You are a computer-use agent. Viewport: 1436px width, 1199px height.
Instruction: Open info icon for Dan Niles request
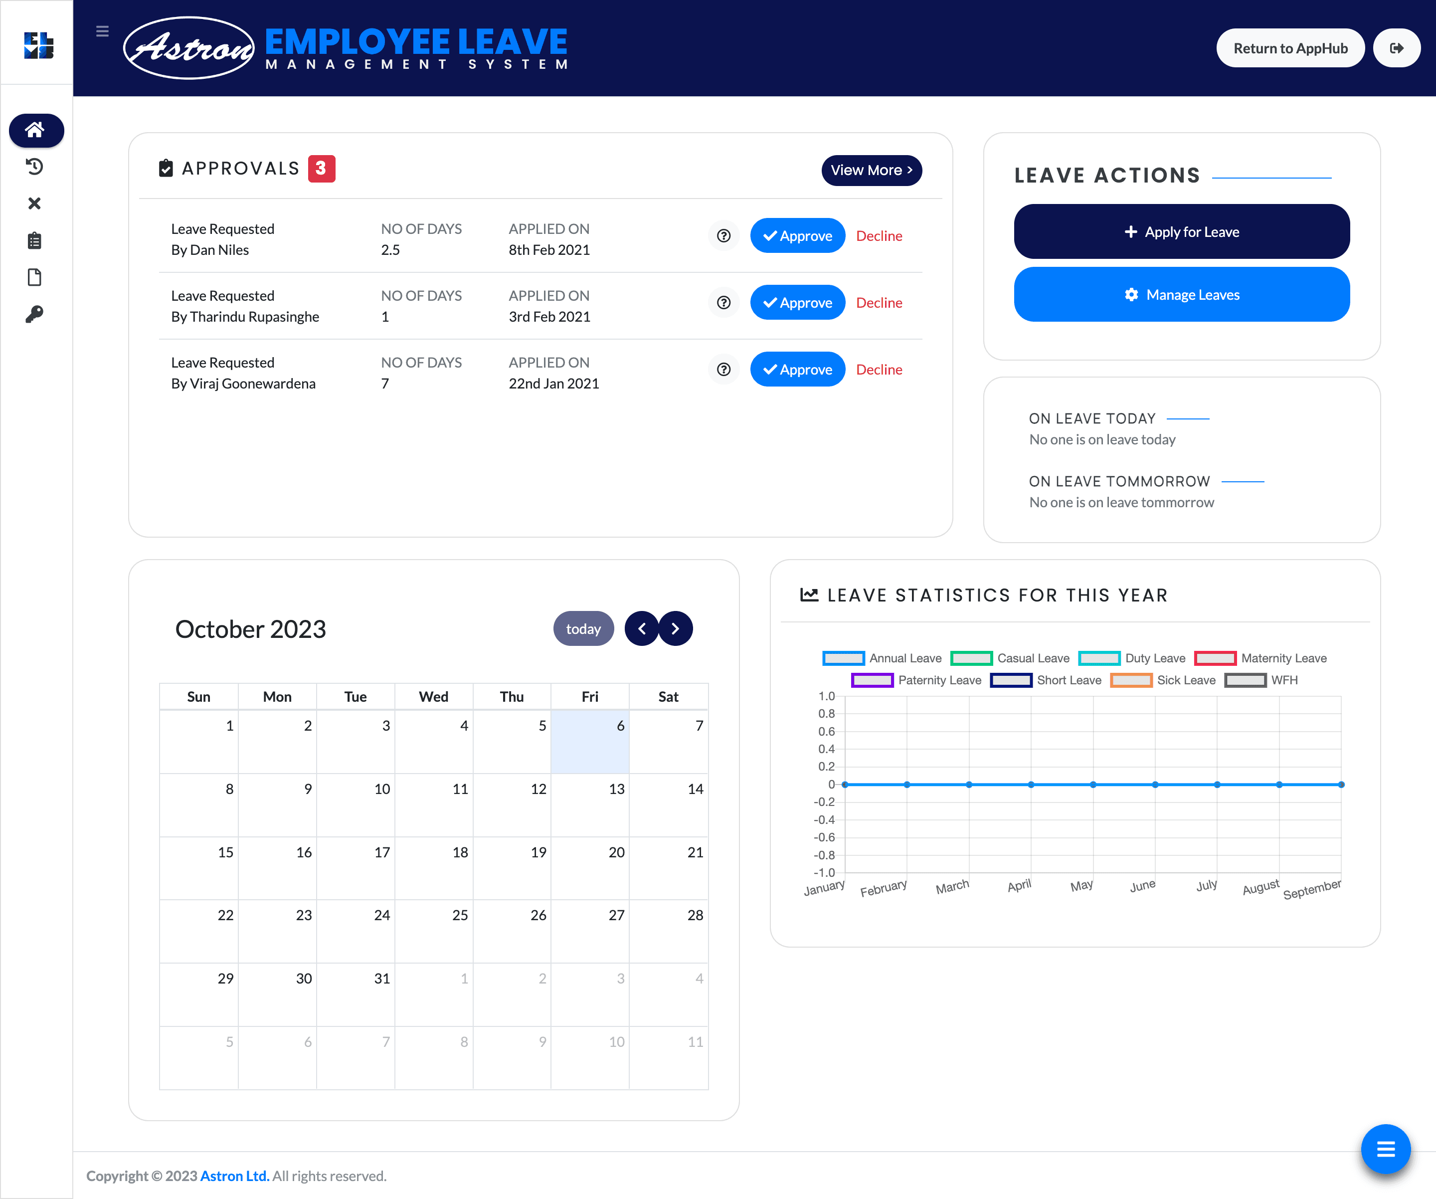click(x=723, y=236)
